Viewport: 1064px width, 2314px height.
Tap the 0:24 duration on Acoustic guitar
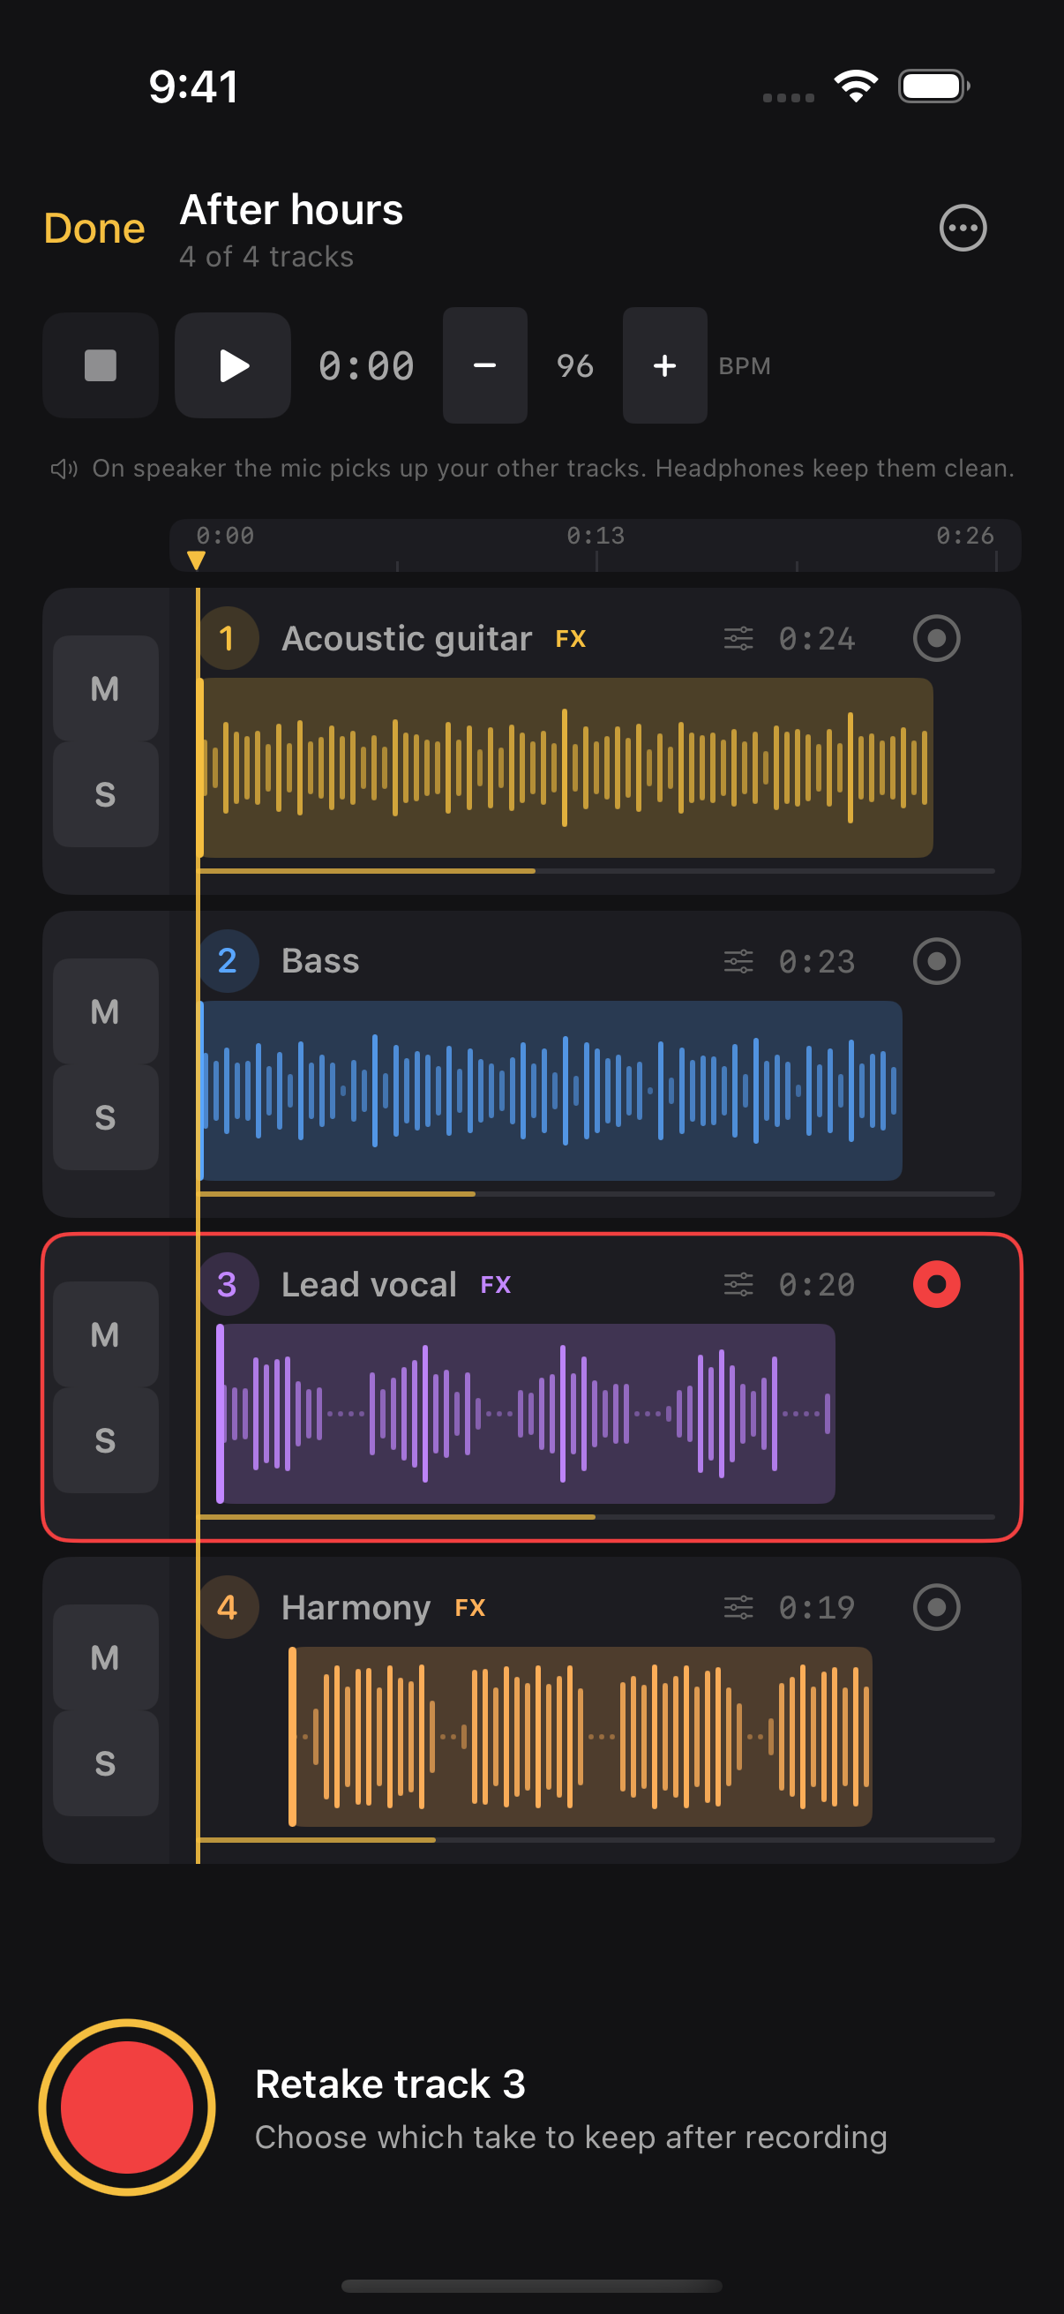tap(817, 639)
